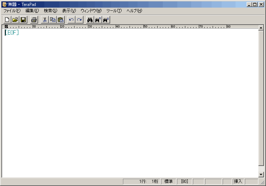This screenshot has width=266, height=186.
Task: Open the ファイル(F) menu
Action: click(x=12, y=11)
